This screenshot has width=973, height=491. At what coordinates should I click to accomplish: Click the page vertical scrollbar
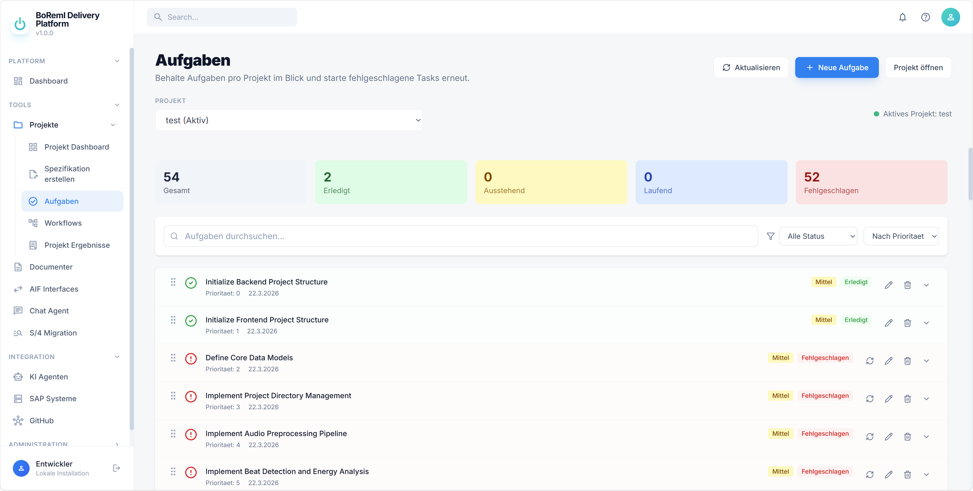pyautogui.click(x=970, y=174)
